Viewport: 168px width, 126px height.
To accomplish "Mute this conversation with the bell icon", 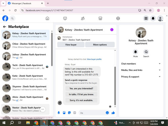I will coord(135,52).
